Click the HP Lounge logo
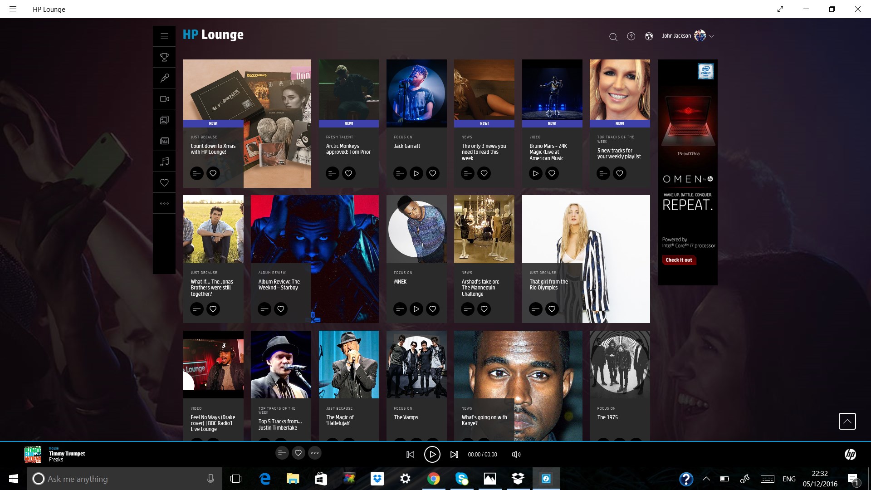The image size is (871, 490). pos(213,35)
